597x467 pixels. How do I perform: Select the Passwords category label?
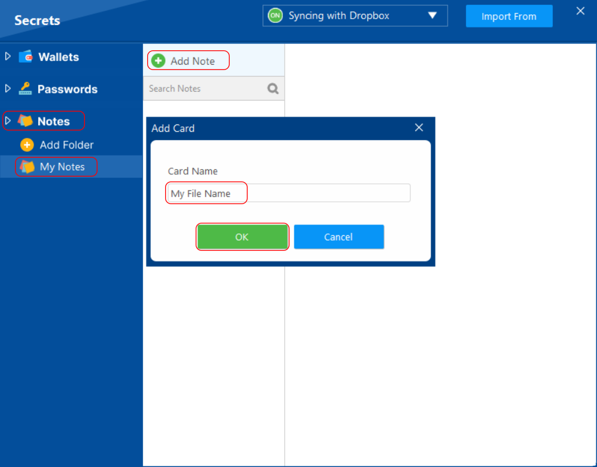tap(68, 89)
